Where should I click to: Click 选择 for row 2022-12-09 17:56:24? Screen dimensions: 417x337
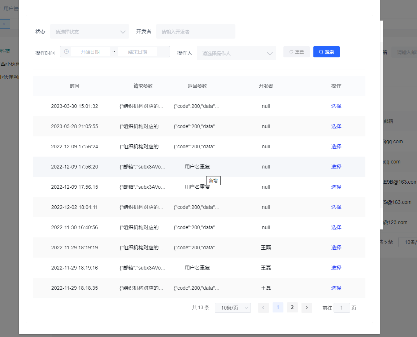[336, 146]
